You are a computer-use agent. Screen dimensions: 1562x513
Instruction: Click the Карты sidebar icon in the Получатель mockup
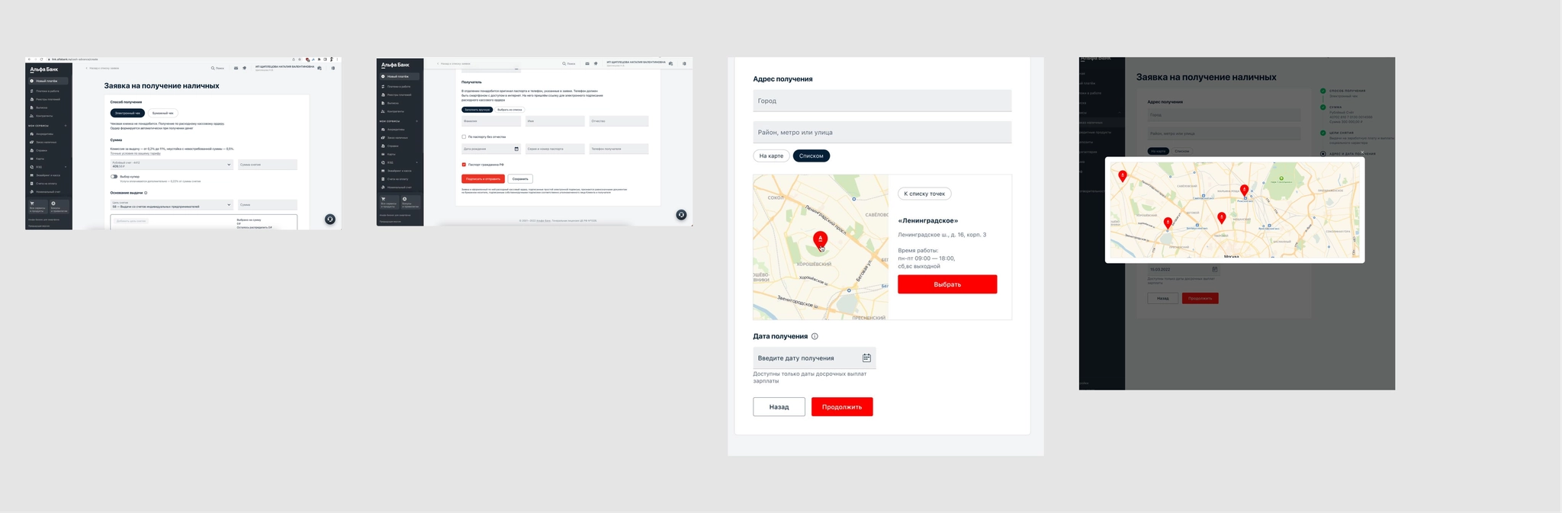pyautogui.click(x=383, y=154)
